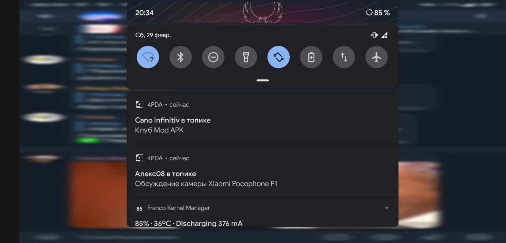Tap the 85 % battery indicator
This screenshot has height=243, width=506.
point(378,13)
